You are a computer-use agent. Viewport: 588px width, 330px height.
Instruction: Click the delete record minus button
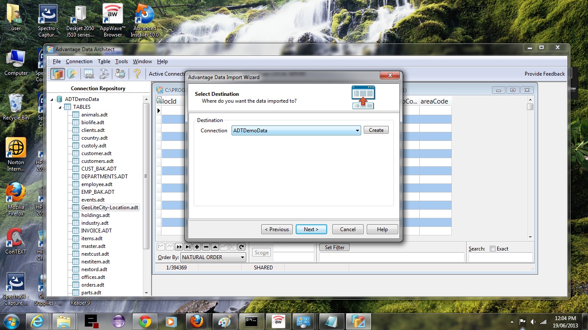pyautogui.click(x=206, y=247)
